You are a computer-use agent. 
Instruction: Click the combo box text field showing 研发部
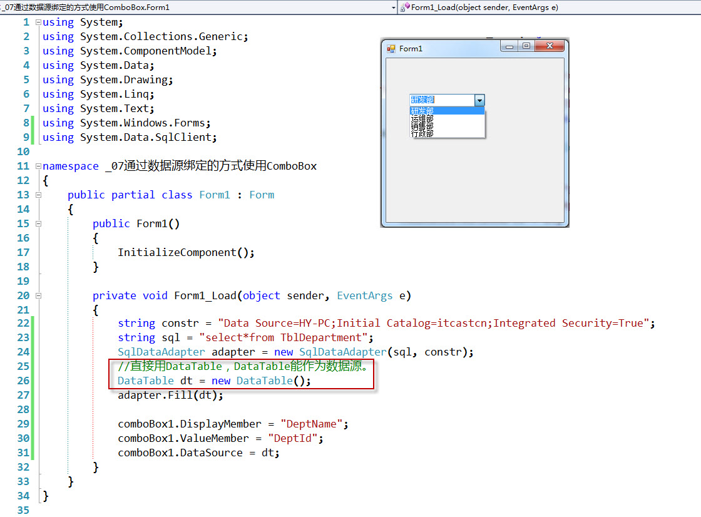click(x=442, y=100)
